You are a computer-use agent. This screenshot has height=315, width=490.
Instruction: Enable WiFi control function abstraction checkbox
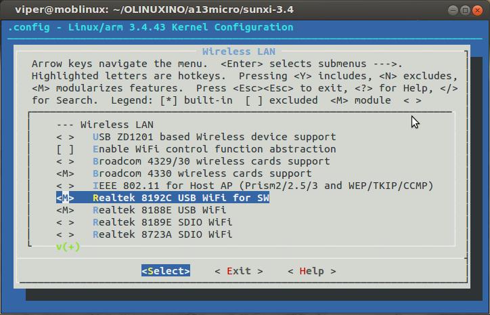pos(66,149)
